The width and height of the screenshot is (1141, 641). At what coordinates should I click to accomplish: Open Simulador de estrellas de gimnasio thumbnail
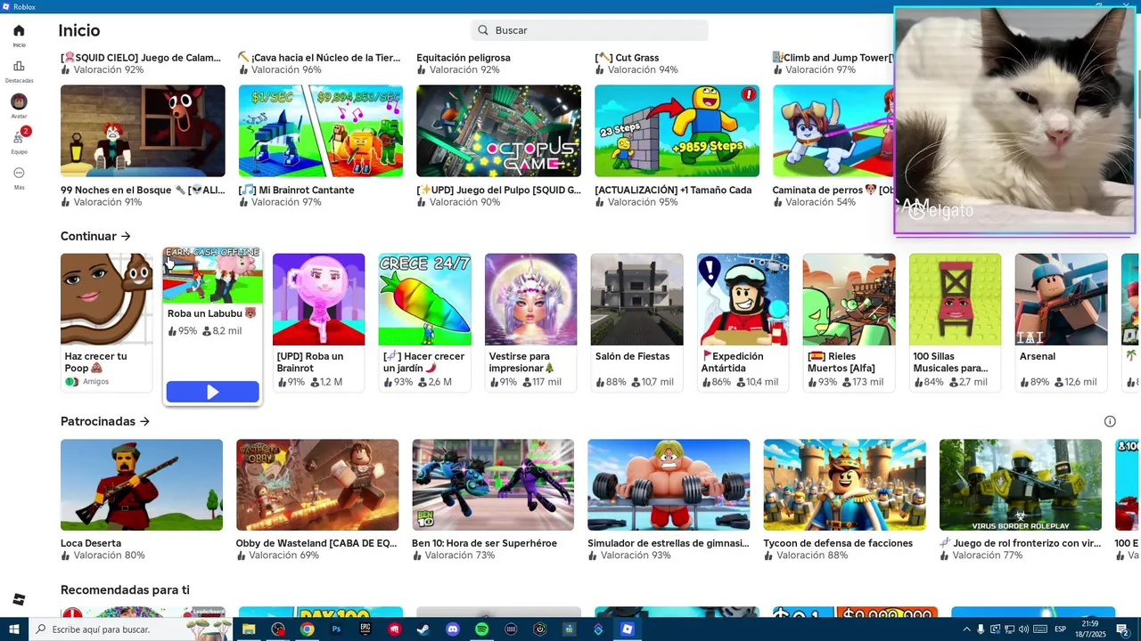[x=669, y=485]
